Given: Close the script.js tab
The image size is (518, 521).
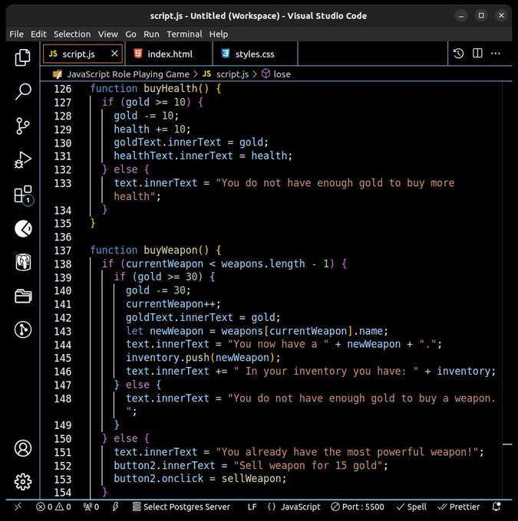Looking at the screenshot, I should [114, 54].
